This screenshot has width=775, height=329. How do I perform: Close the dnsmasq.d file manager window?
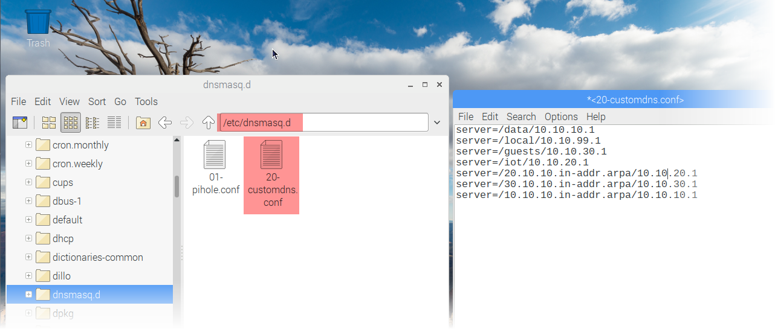point(439,85)
